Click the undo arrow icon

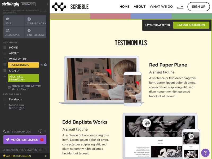pyautogui.click(x=41, y=11)
